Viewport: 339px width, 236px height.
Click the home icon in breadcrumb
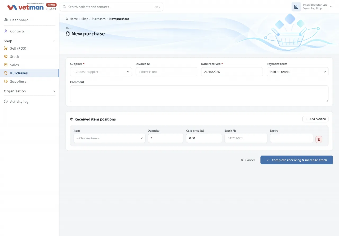[67, 19]
